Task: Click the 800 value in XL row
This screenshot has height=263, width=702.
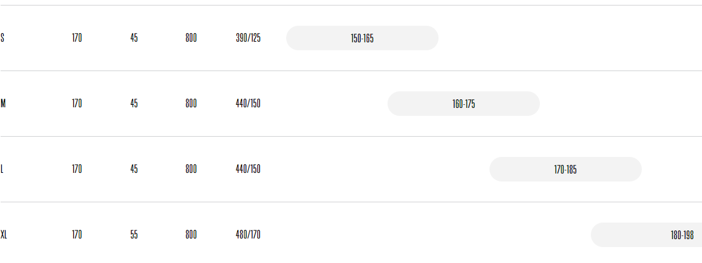Action: click(191, 235)
